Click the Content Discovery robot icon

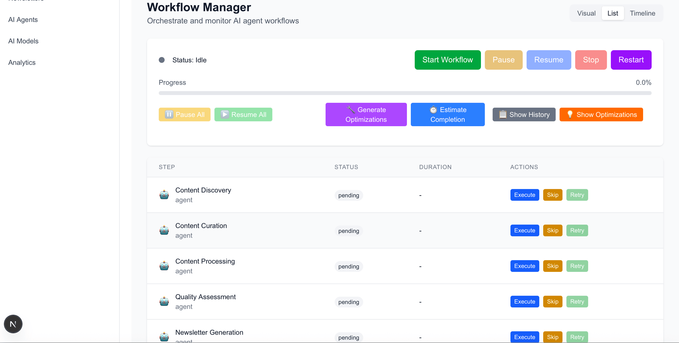[x=164, y=195]
